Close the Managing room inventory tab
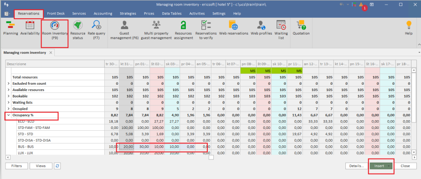The height and width of the screenshot is (179, 421). pyautogui.click(x=51, y=52)
